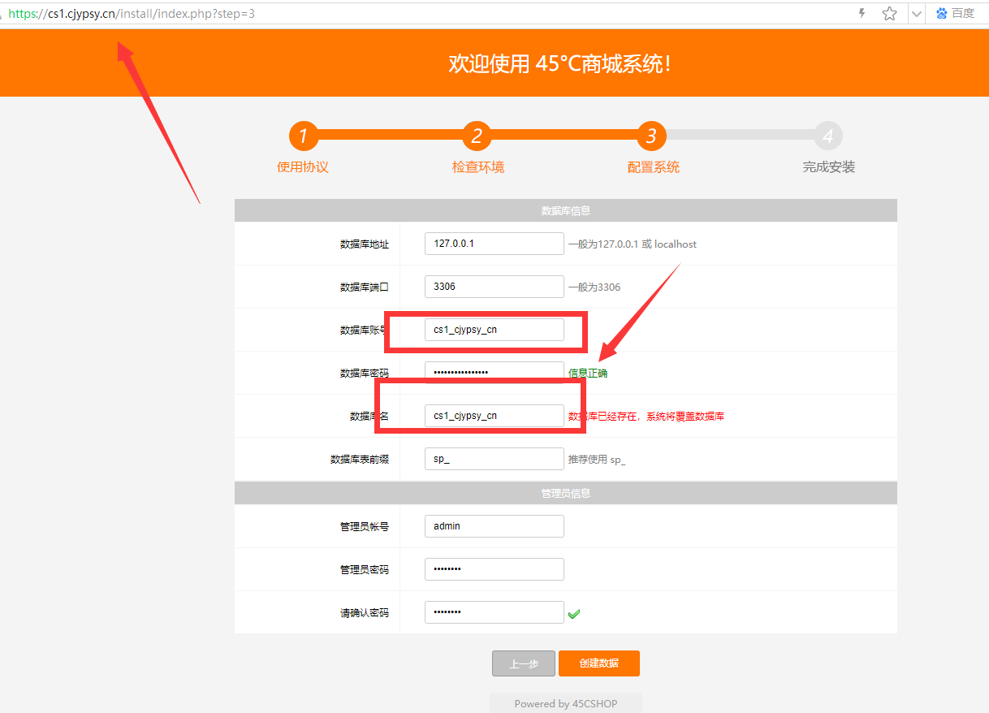Focus the 数据库地址 field with 127.0.0.1
This screenshot has height=713, width=989.
[494, 244]
